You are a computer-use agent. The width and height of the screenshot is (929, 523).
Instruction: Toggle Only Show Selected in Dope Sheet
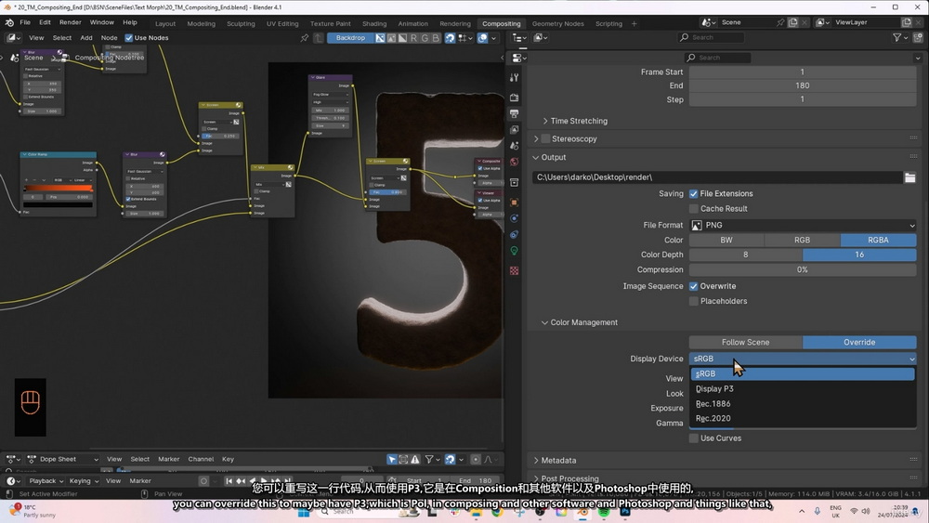click(392, 459)
